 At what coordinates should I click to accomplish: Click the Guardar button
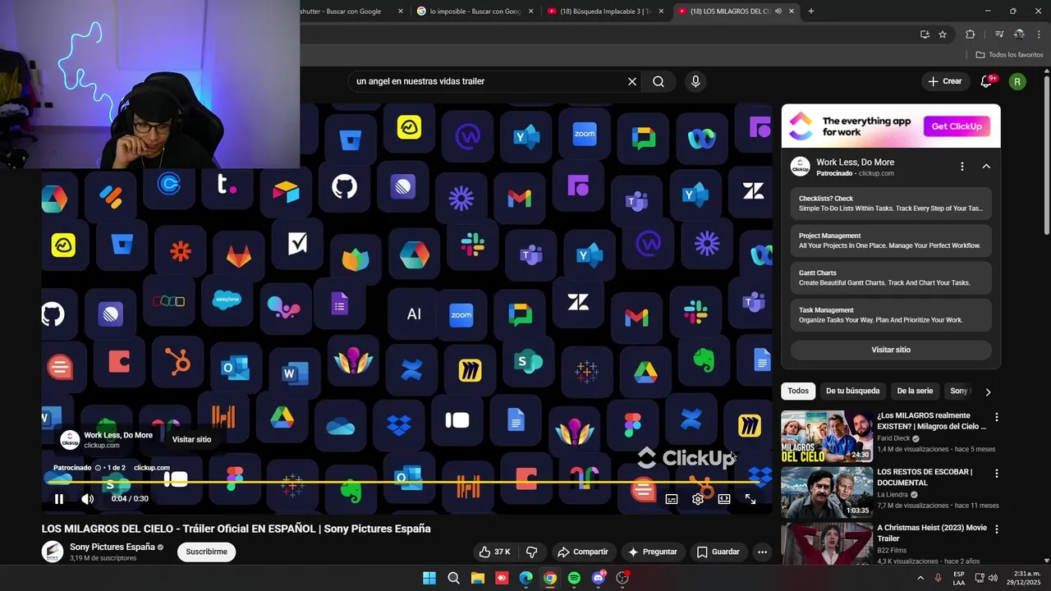(x=718, y=552)
